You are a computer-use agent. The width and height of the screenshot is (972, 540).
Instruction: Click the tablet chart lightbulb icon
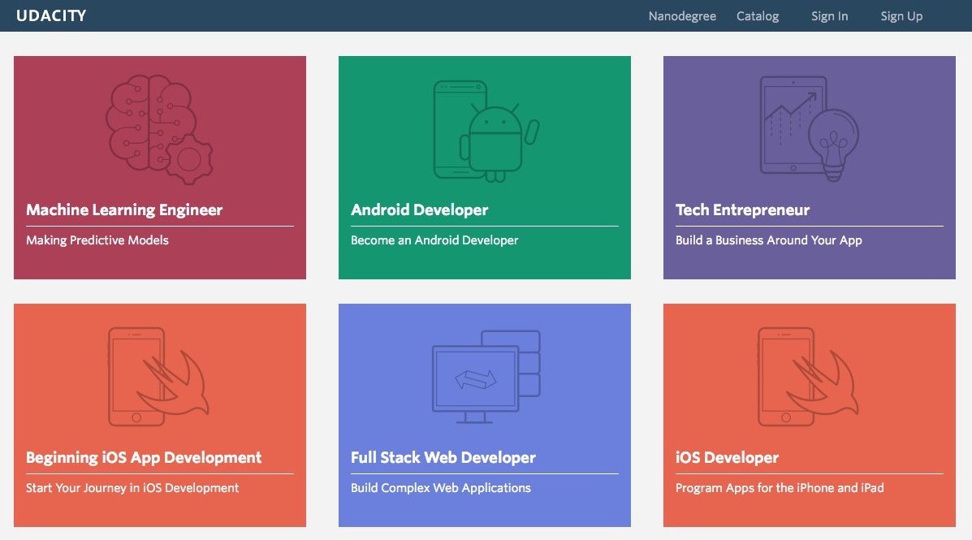click(809, 128)
